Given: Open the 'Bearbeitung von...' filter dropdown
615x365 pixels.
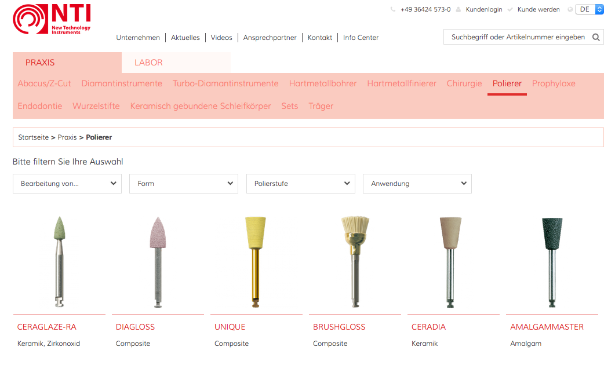Looking at the screenshot, I should (67, 184).
